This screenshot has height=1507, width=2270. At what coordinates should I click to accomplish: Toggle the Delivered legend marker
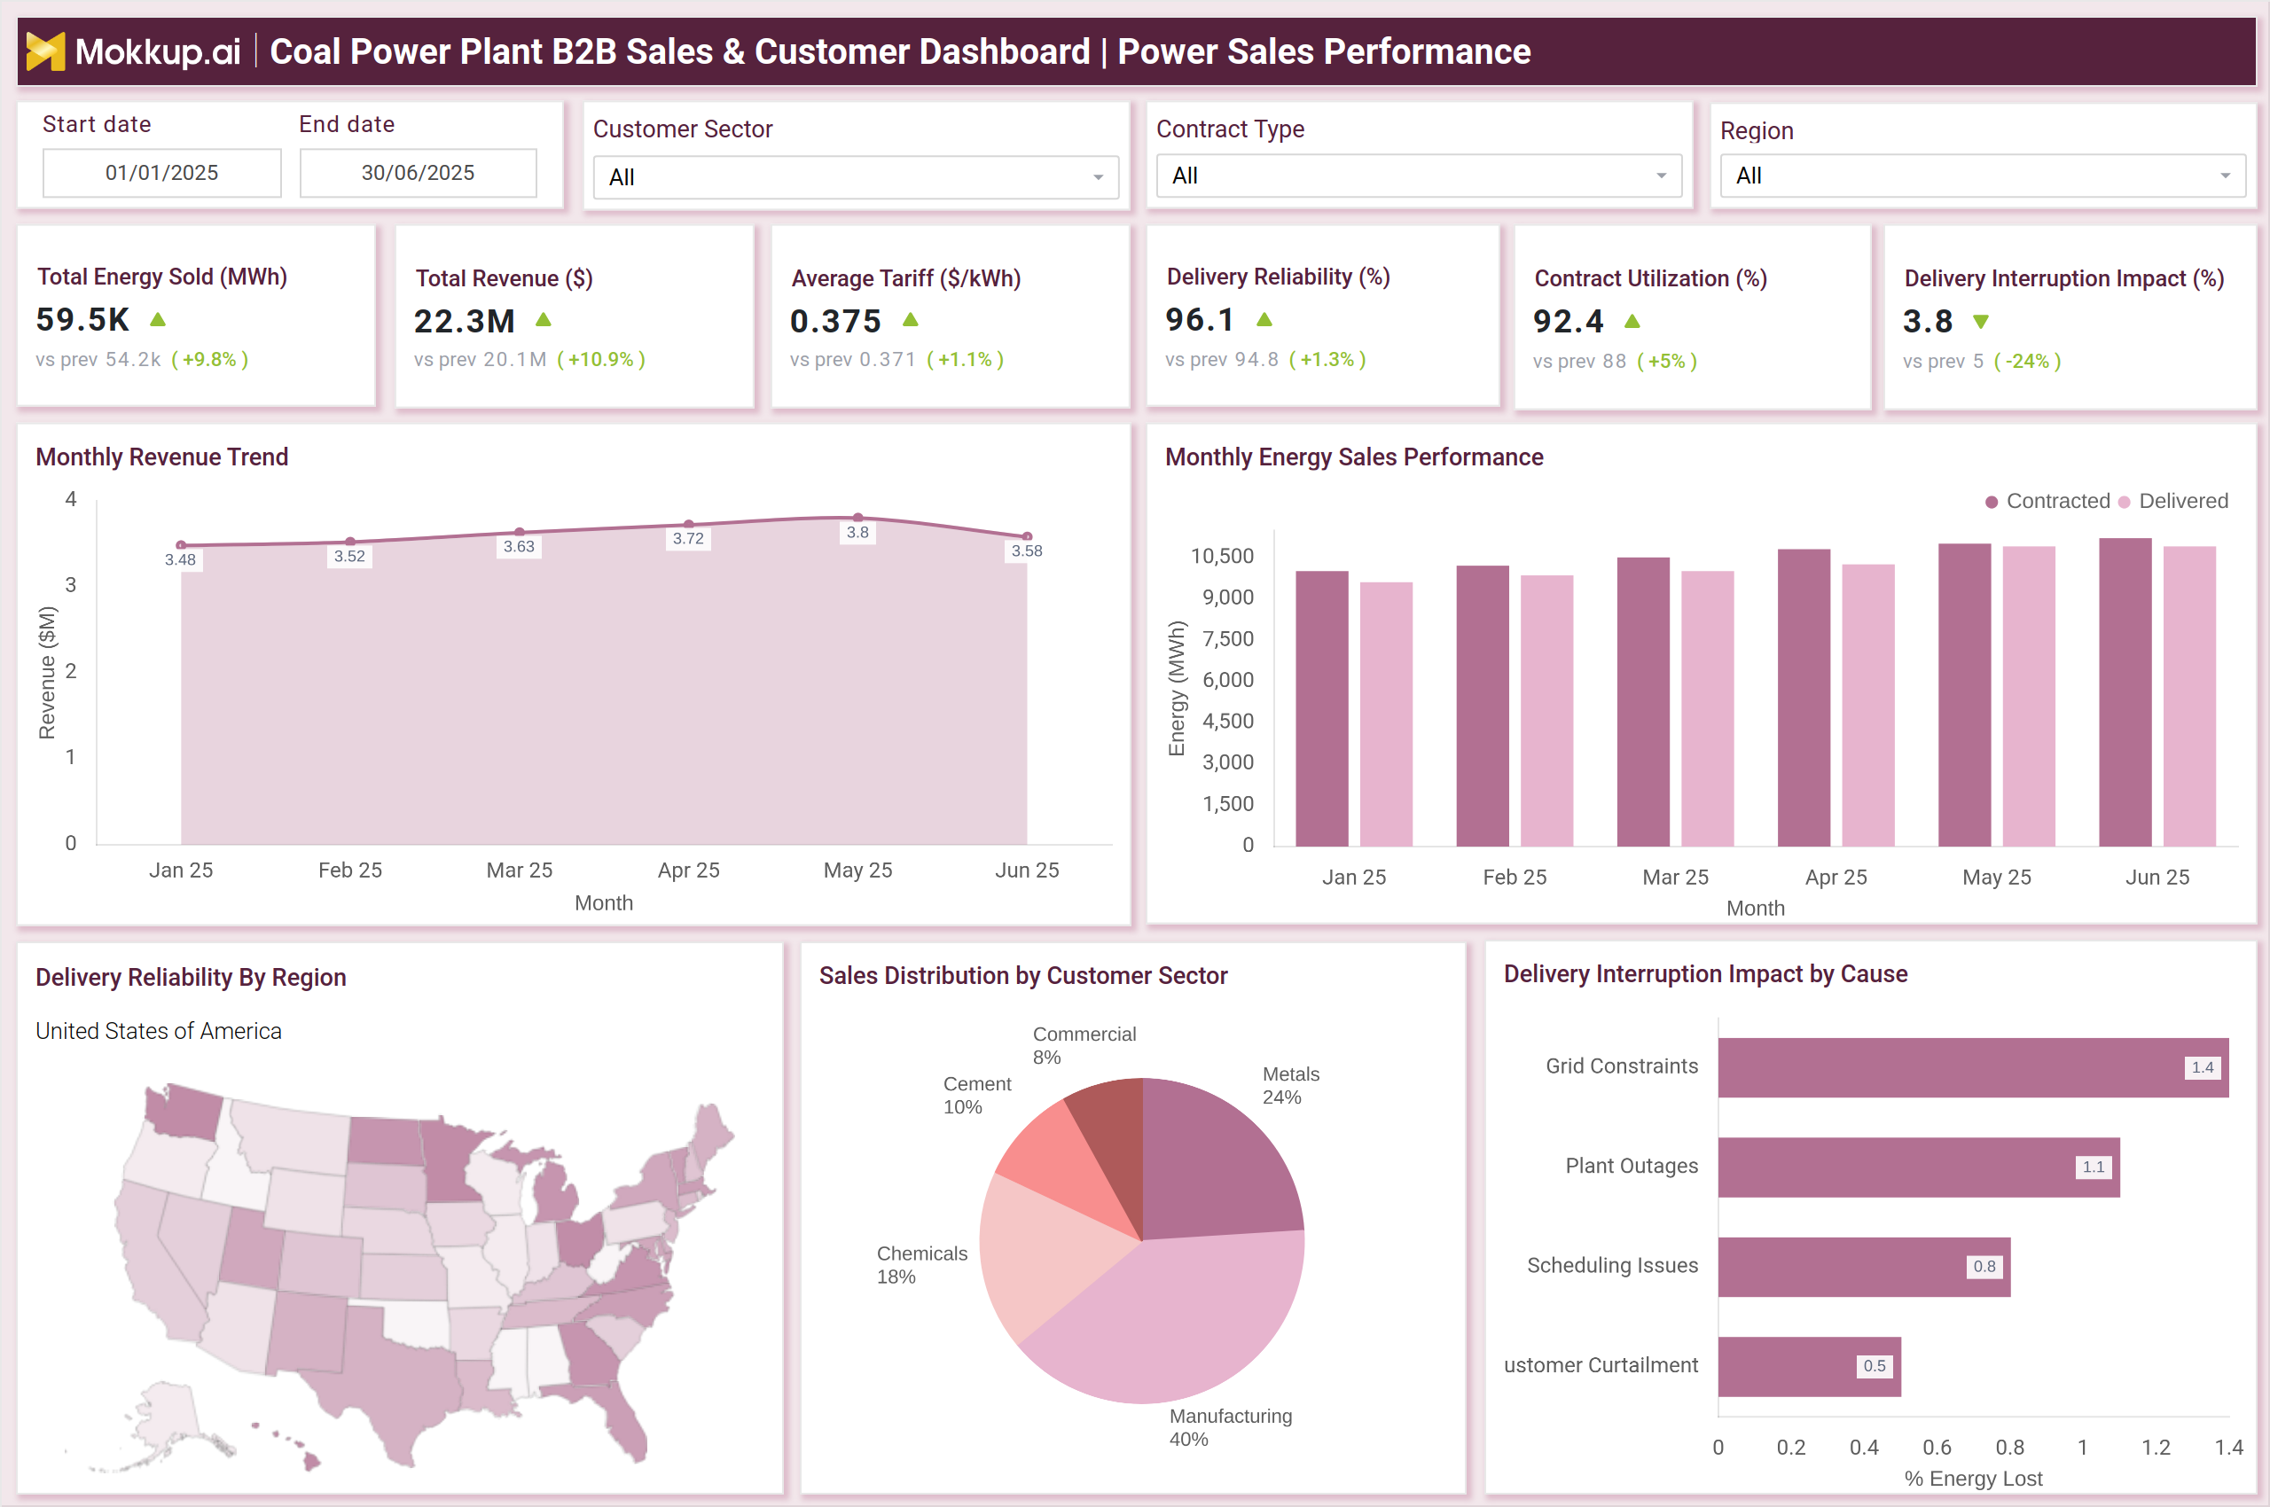tap(2124, 502)
